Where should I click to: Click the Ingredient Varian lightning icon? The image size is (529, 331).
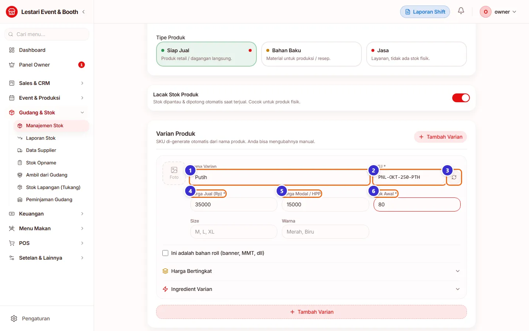(165, 289)
